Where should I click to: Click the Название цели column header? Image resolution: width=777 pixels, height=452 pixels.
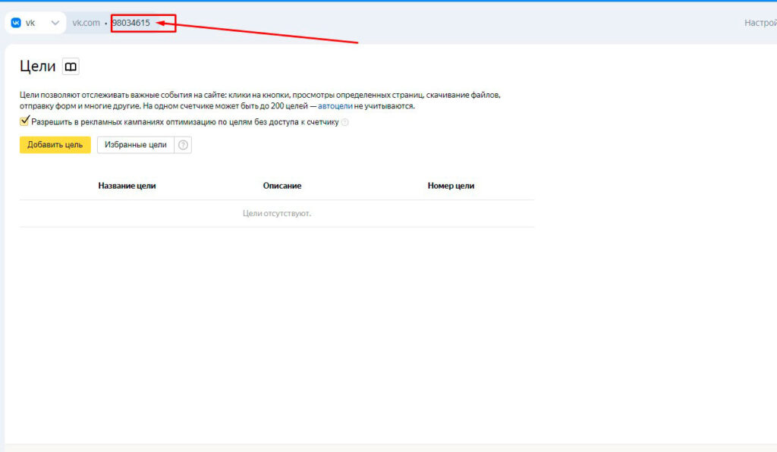click(x=127, y=186)
